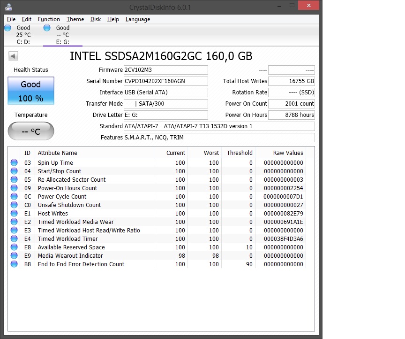405x339 pixels.
Task: Select the Re-Allocated Sector Count row text
Action: tap(72, 179)
